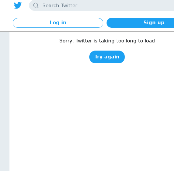Click the empty white content area below Try again

point(92,117)
